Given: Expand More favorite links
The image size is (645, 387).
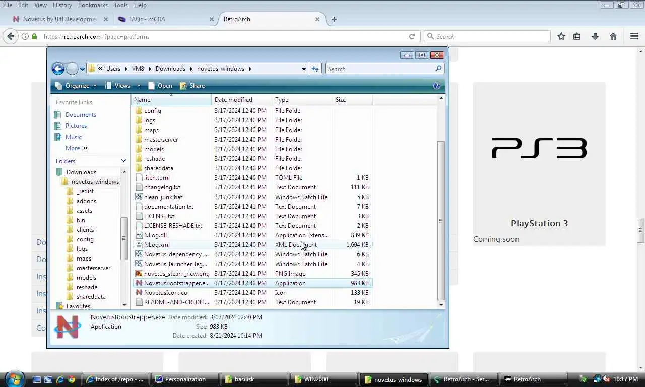Looking at the screenshot, I should [77, 148].
